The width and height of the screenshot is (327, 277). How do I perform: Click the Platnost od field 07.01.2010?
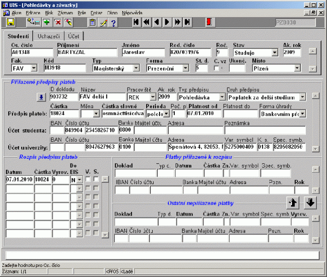(x=204, y=114)
